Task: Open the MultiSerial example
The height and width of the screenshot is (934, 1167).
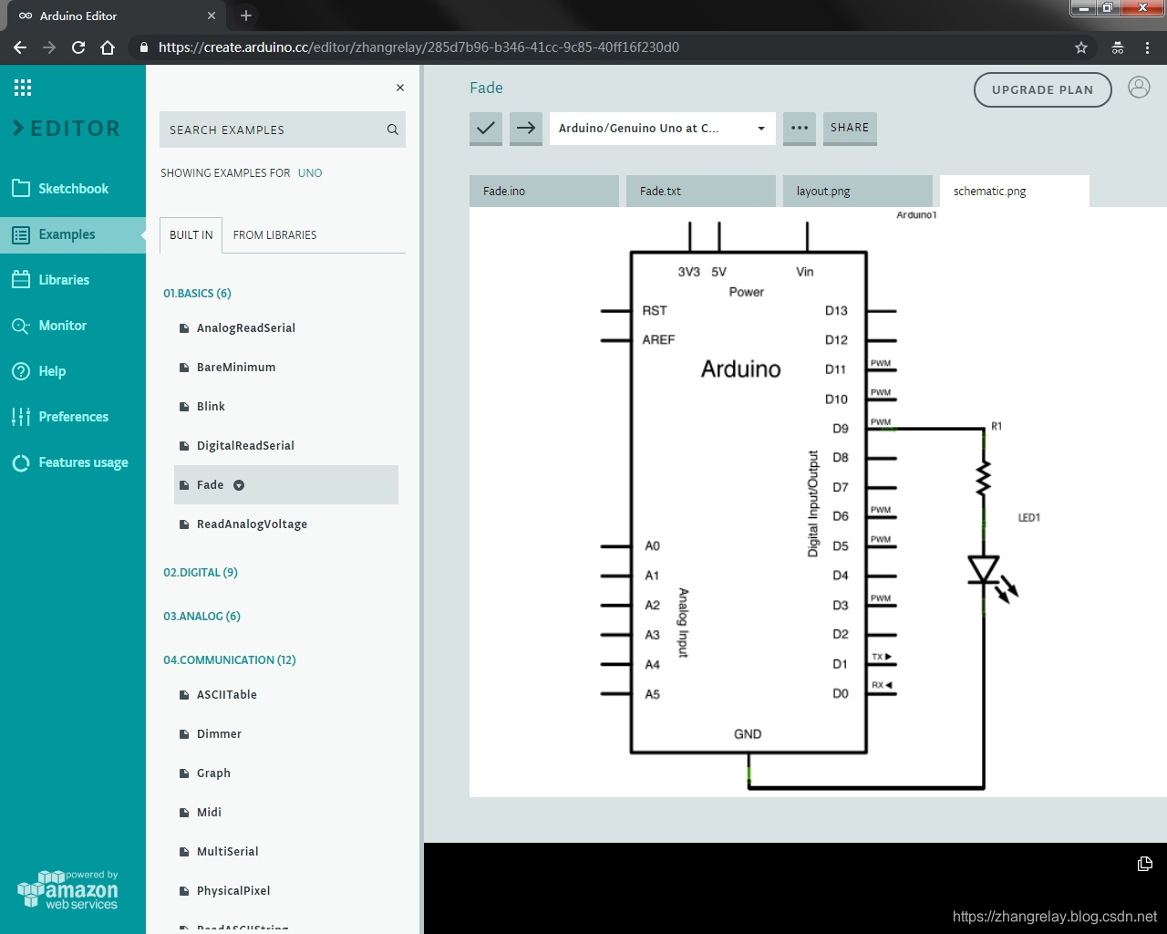Action: point(228,852)
